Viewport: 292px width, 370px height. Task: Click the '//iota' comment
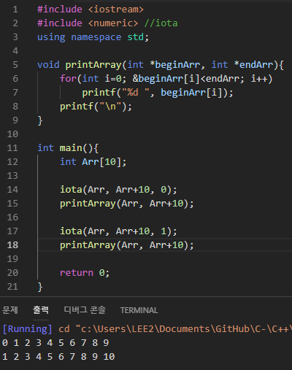pyautogui.click(x=161, y=23)
